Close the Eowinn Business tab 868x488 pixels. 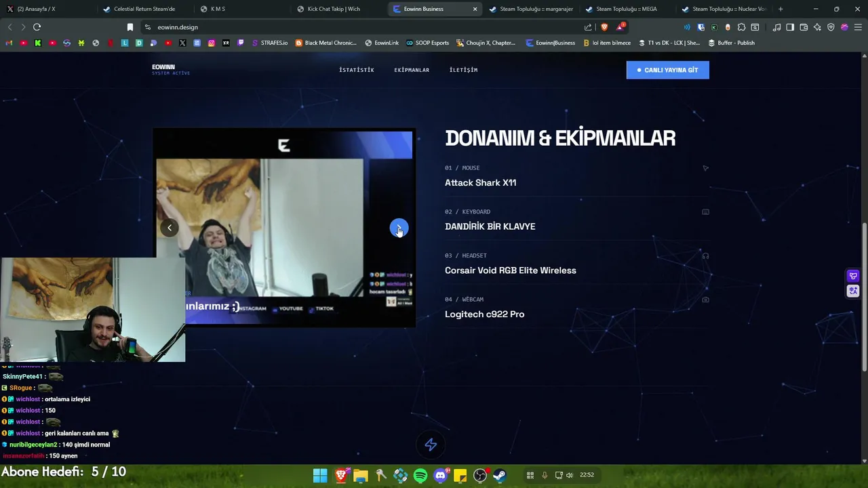pyautogui.click(x=475, y=9)
